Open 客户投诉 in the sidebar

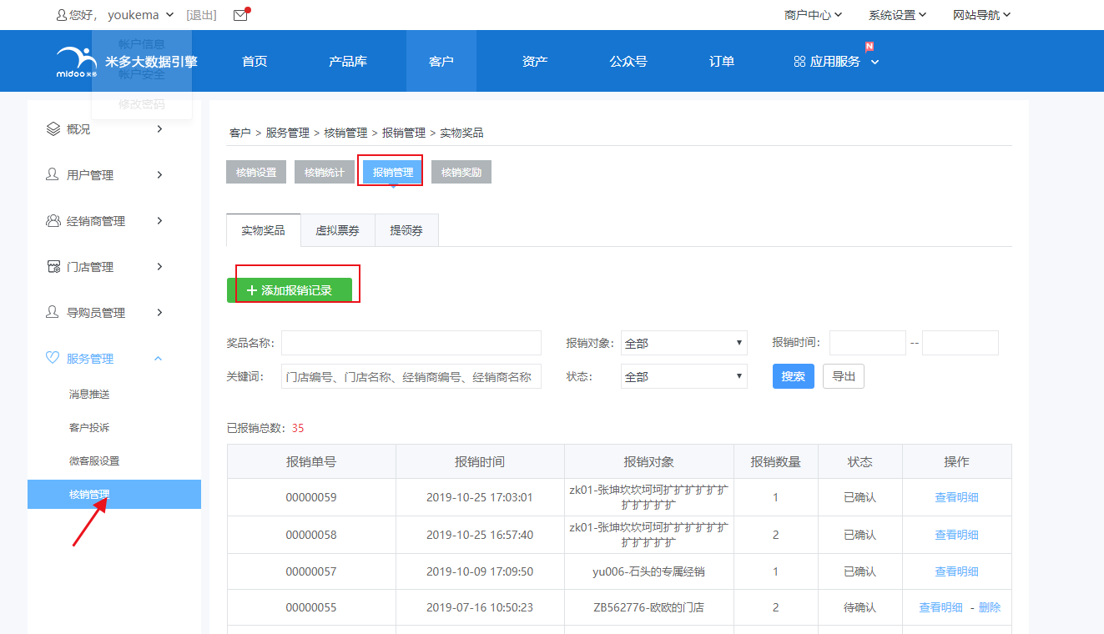[x=89, y=427]
